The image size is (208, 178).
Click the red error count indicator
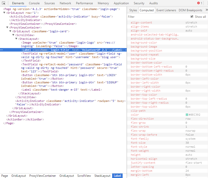[200, 3]
